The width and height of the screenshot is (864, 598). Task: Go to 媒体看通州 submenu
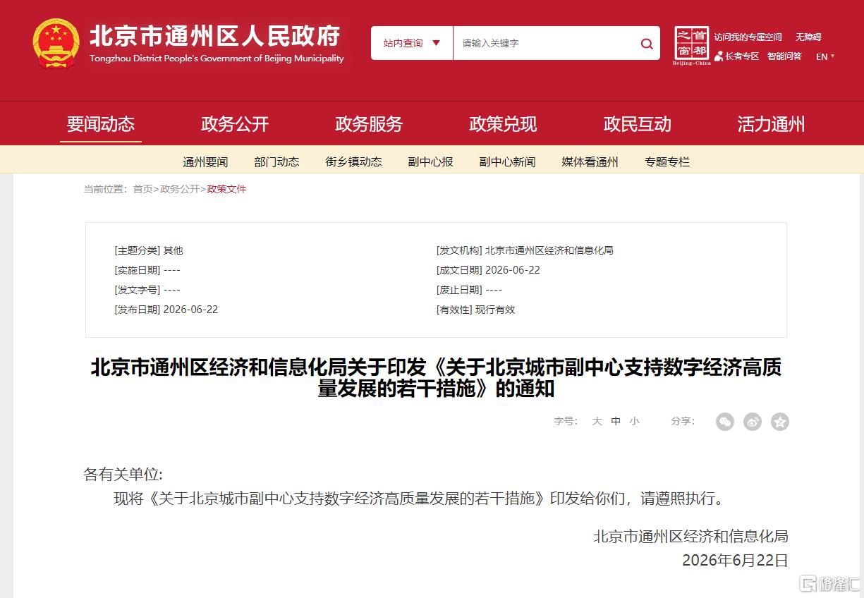tap(590, 161)
